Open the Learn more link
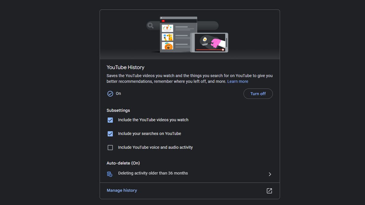Viewport: 365px width, 205px height. point(238,81)
